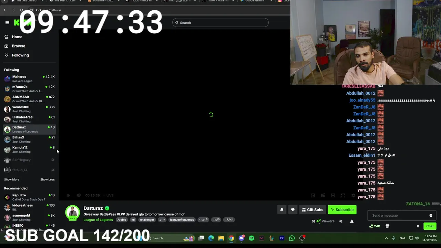Mute the stream volume icon

point(79,195)
